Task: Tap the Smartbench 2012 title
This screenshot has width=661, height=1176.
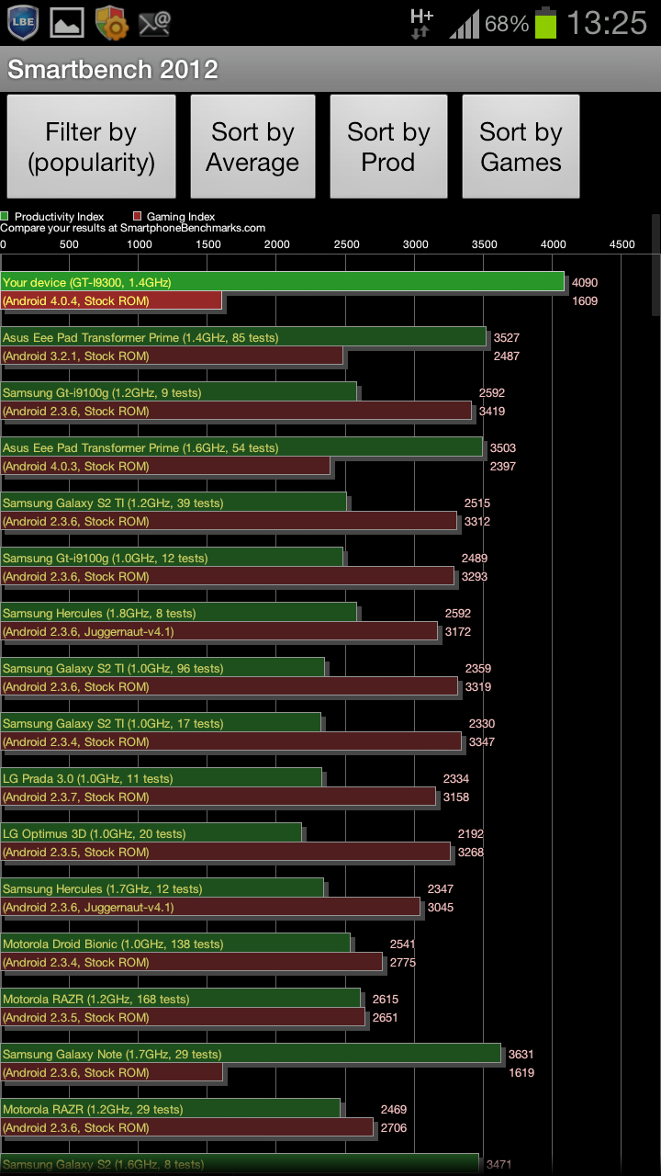Action: point(113,70)
